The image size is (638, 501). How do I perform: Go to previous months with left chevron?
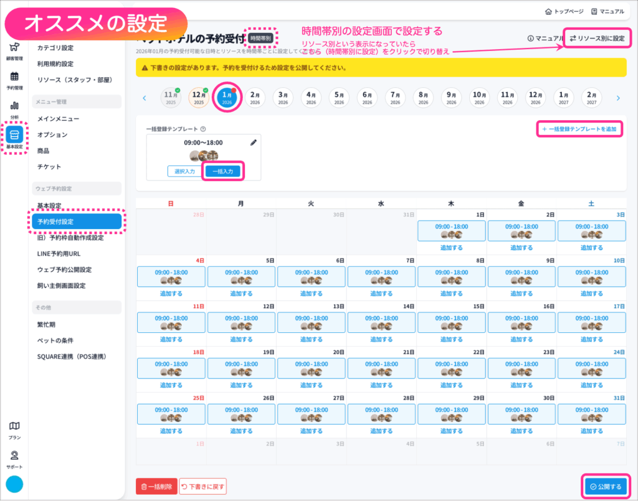[145, 98]
